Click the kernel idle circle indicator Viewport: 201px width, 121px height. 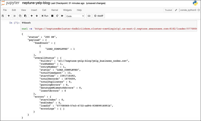[199, 10]
